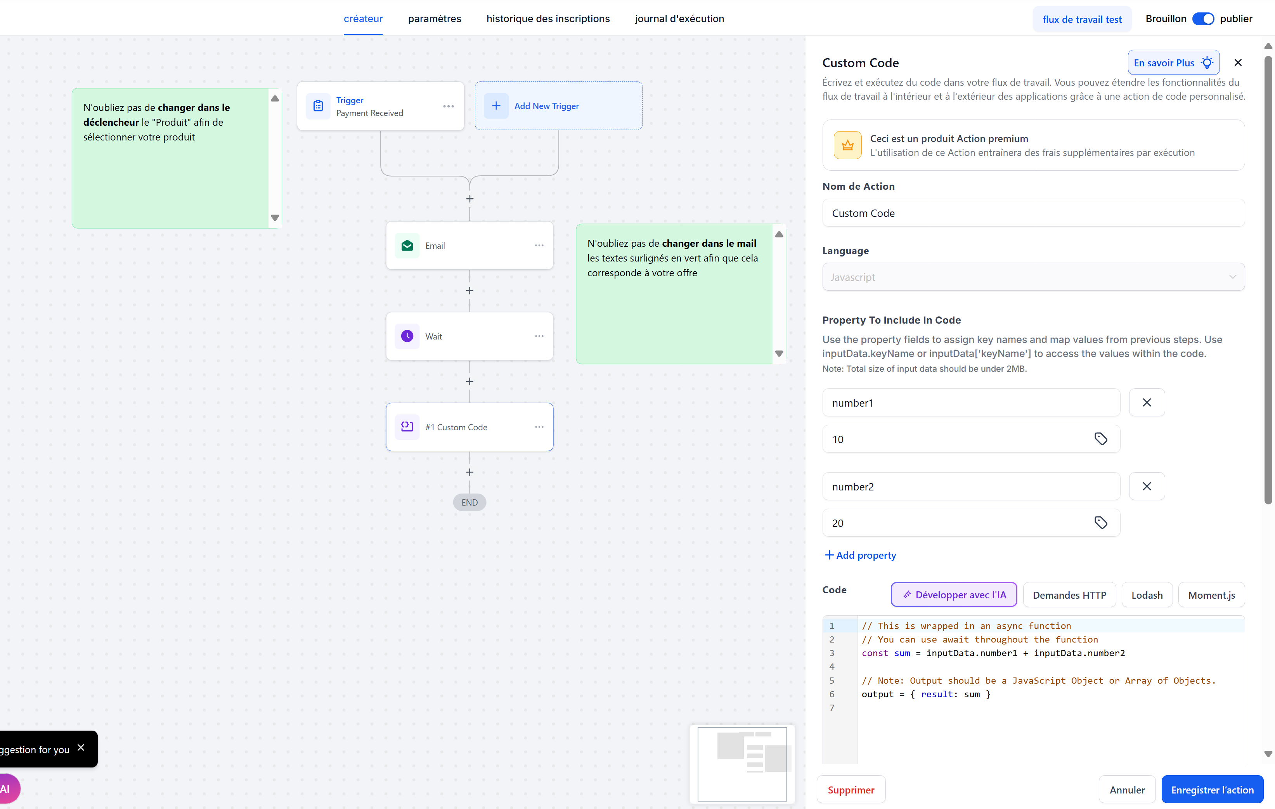
Task: Click the Wait node clock icon
Action: pos(407,336)
